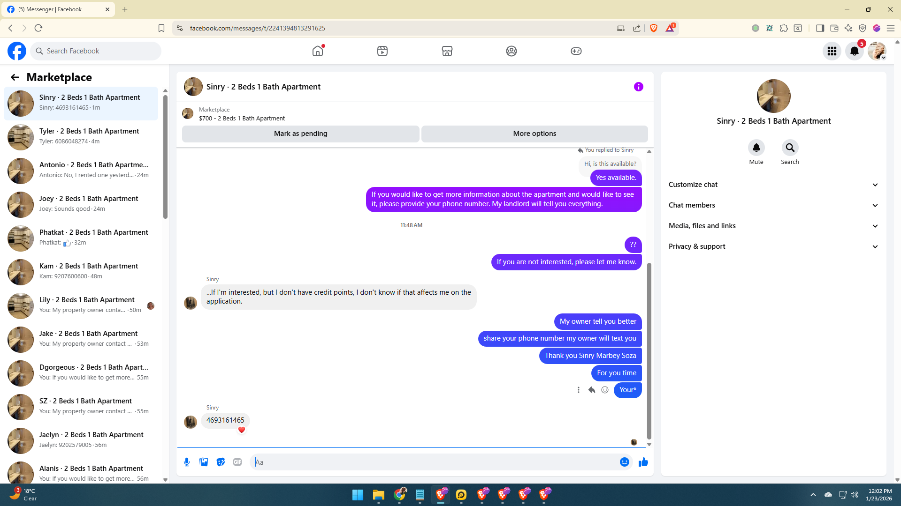Toggle the browser sidebar panel icon

tap(820, 28)
